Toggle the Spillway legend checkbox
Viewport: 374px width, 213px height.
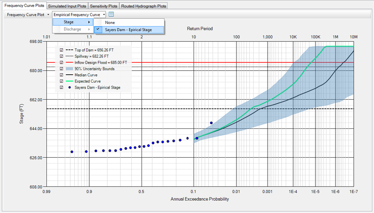[x=61, y=56]
